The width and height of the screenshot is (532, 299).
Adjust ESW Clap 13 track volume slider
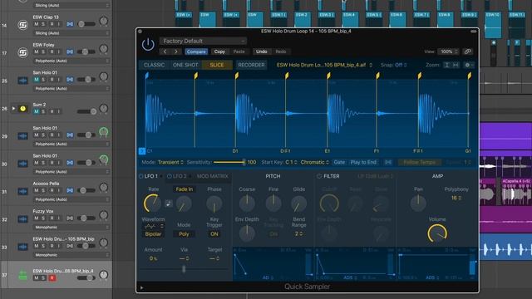point(86,24)
